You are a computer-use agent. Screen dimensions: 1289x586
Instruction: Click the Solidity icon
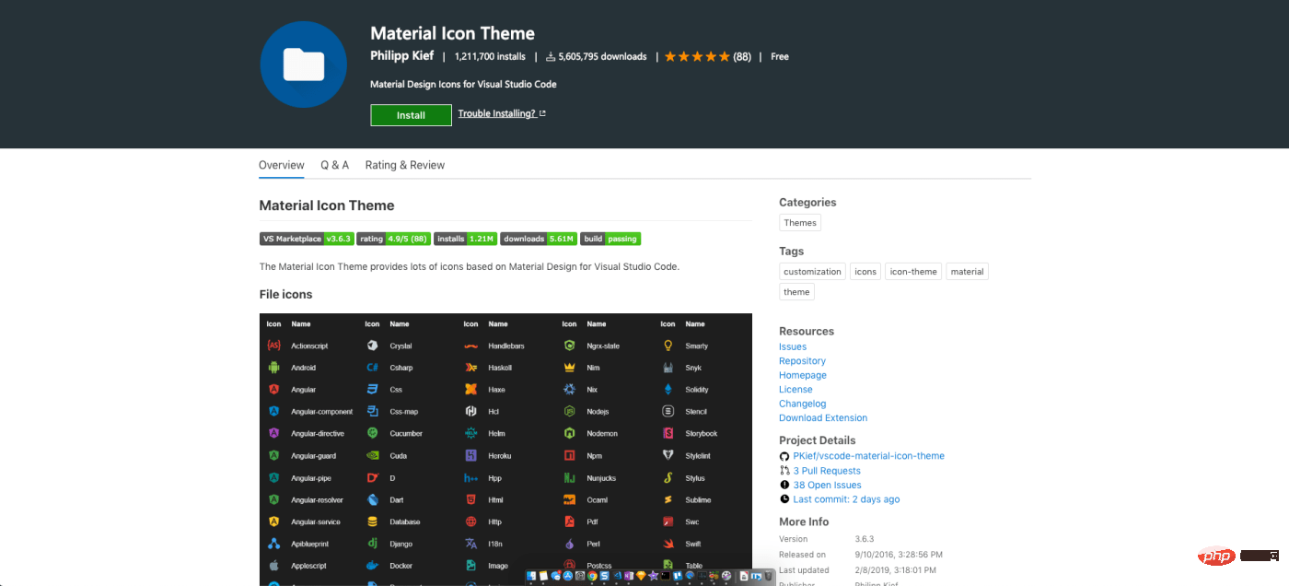[668, 390]
